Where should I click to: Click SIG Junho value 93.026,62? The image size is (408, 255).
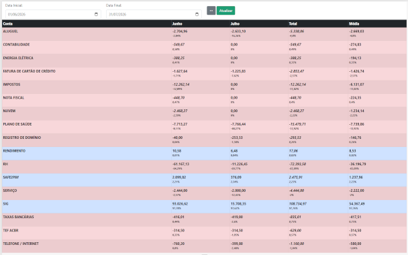point(180,204)
